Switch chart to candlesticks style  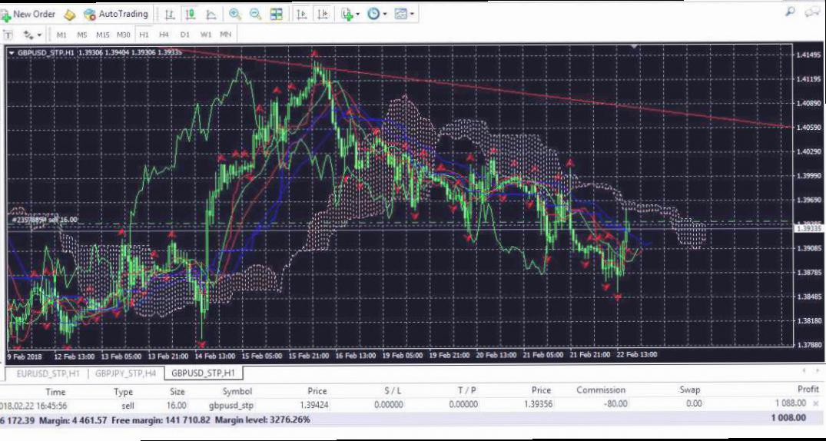(190, 15)
